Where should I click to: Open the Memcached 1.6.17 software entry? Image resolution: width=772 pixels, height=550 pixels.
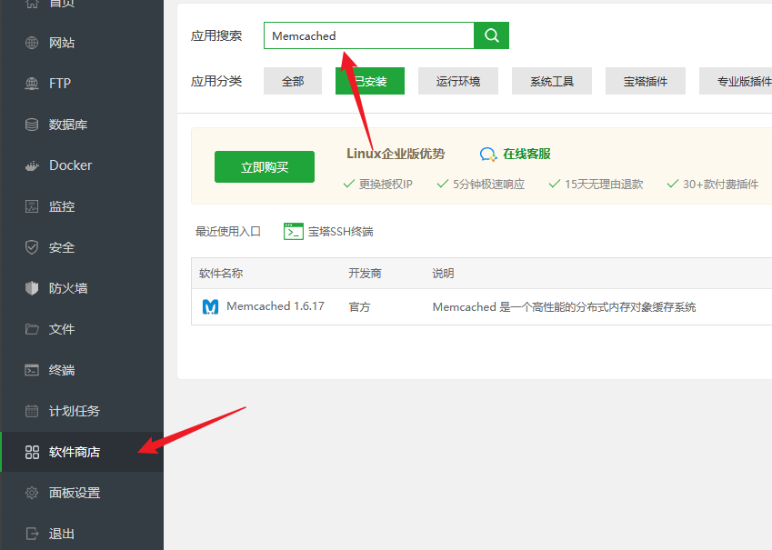click(x=276, y=306)
